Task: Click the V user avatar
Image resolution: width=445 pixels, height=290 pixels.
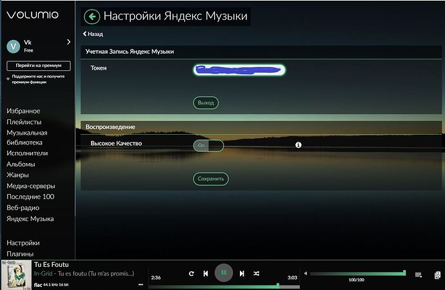Action: click(x=14, y=46)
